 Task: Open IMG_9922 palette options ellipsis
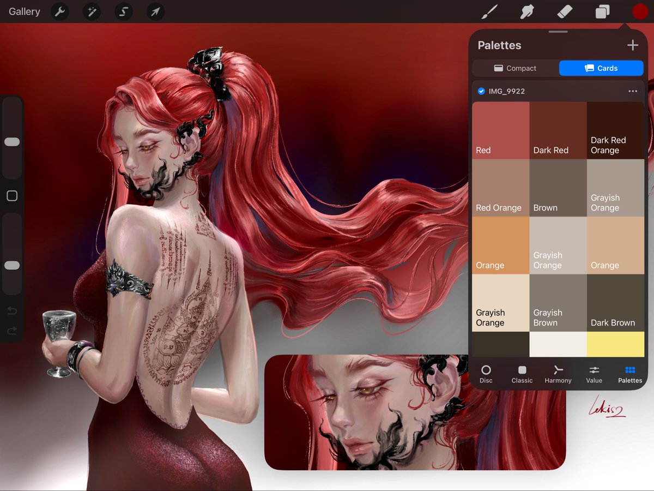tap(632, 91)
